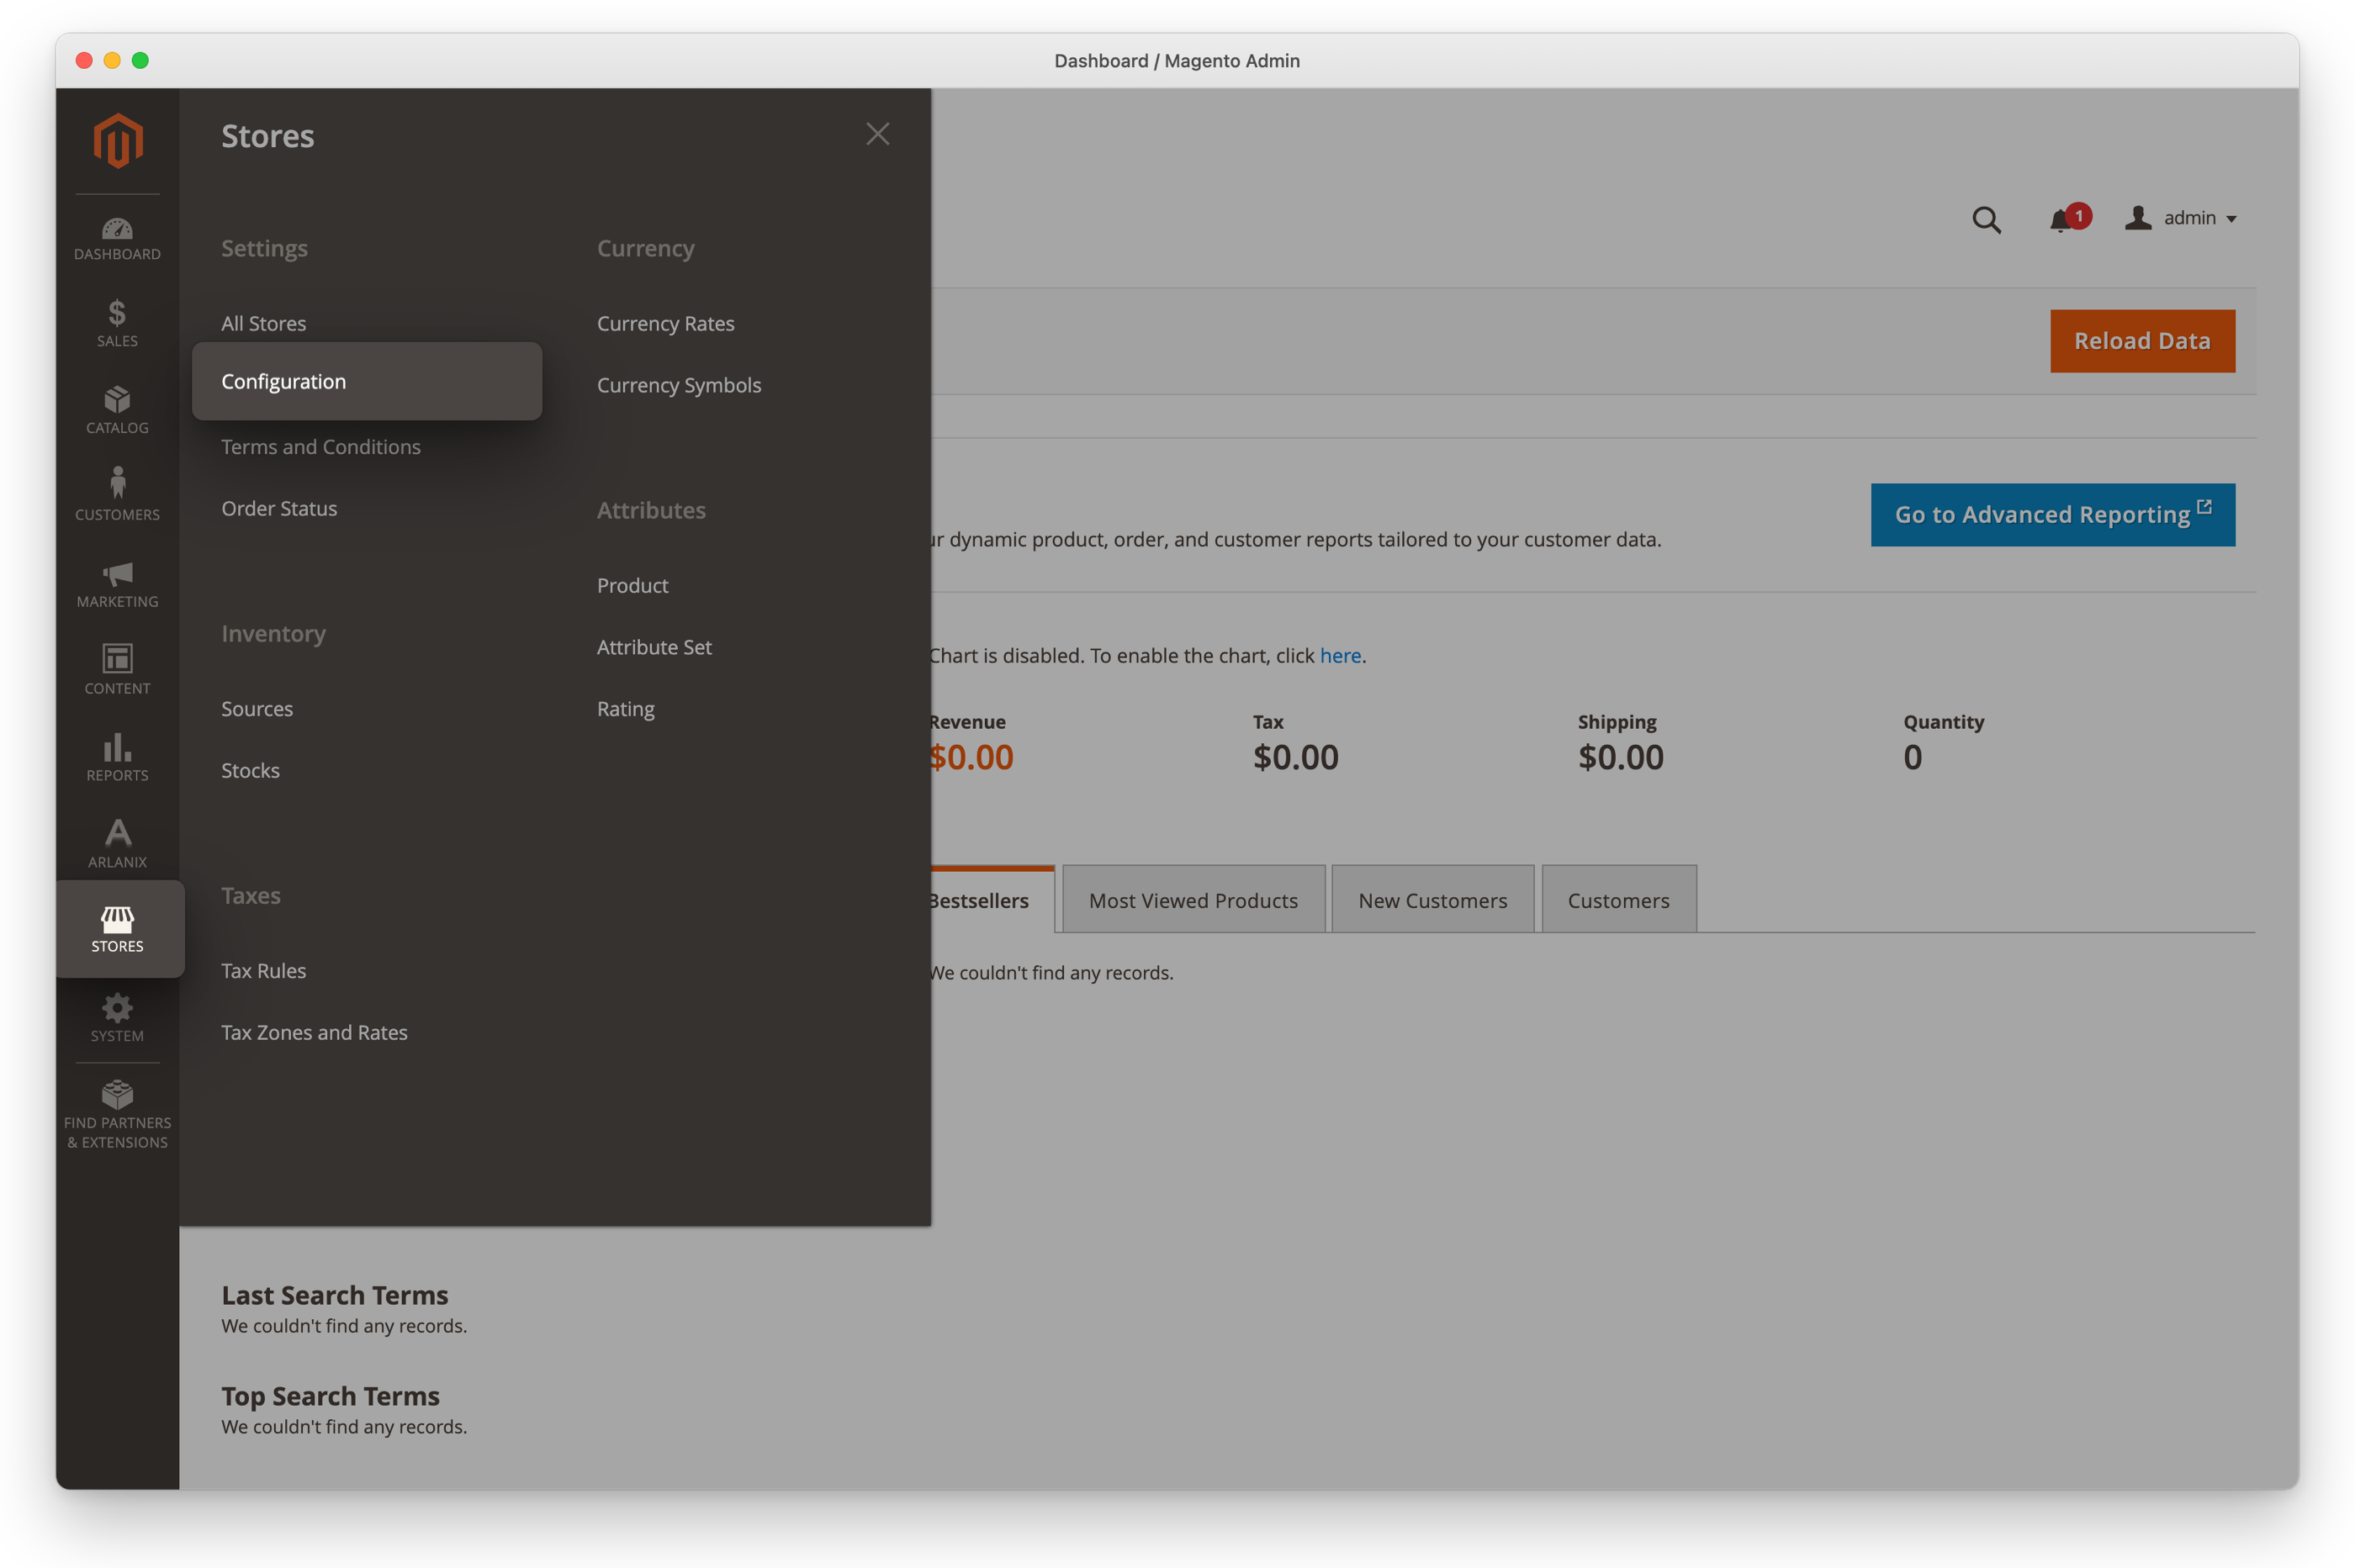2355x1568 pixels.
Task: Open Order Status menu item
Action: [279, 508]
